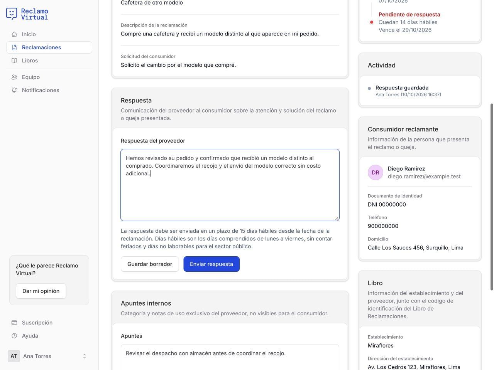Open the Equipo section

[49, 77]
